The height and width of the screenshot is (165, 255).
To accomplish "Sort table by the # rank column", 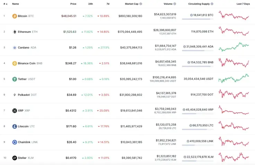I will coord(5,4).
